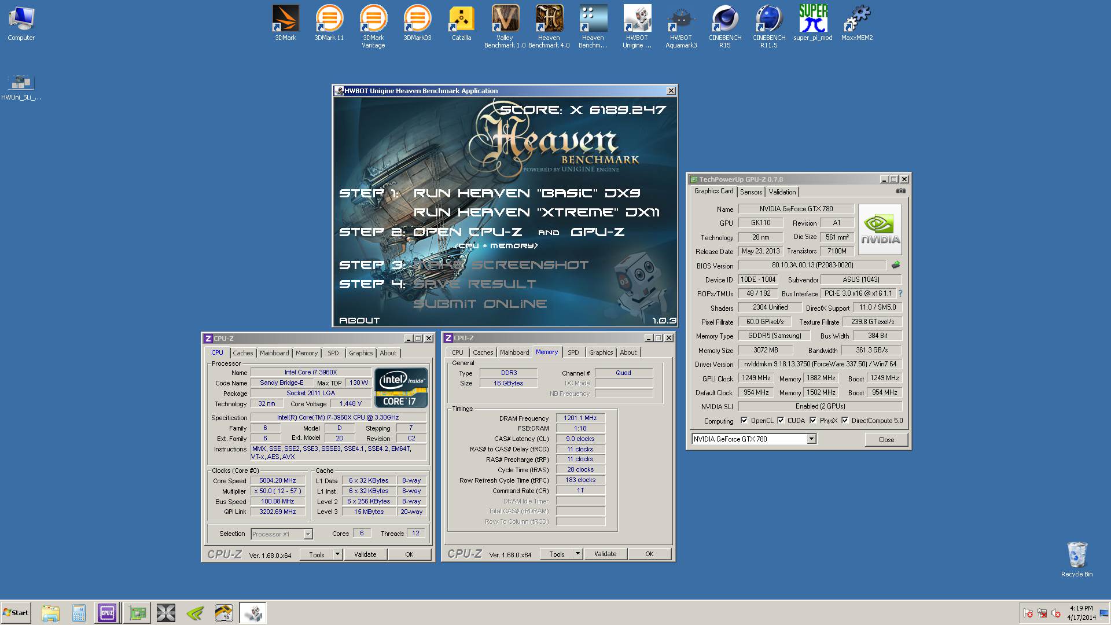Launch the 3DMark03 desktop icon
The width and height of the screenshot is (1111, 625).
pyautogui.click(x=417, y=23)
